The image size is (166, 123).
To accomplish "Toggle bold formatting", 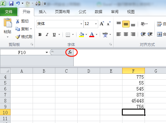I will [x=40, y=35].
